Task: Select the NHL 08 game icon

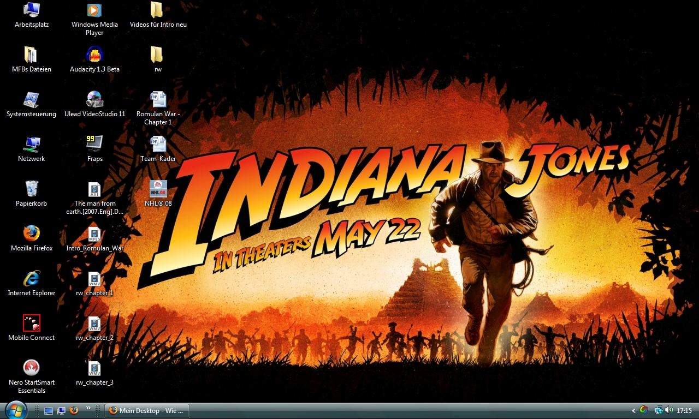Action: pyautogui.click(x=158, y=189)
